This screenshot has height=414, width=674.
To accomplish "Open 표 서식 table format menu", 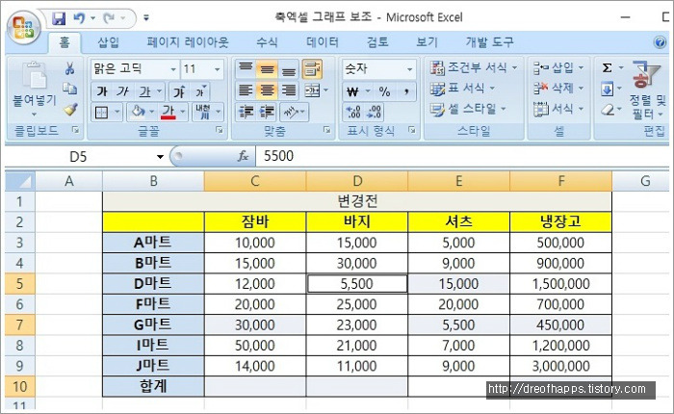I will pos(463,89).
